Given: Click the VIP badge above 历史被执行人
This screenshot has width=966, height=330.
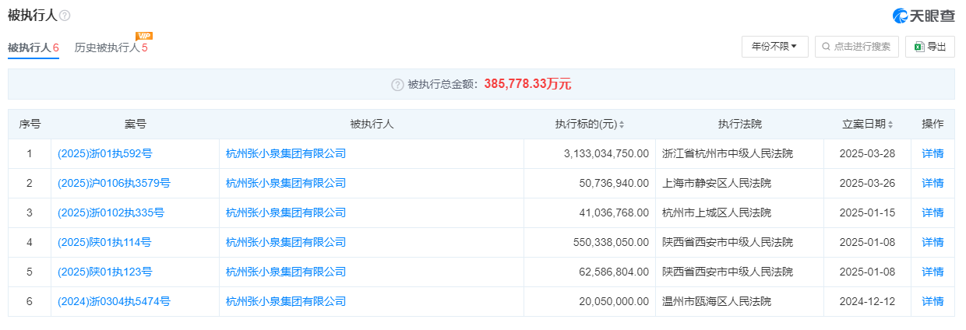Looking at the screenshot, I should 144,36.
